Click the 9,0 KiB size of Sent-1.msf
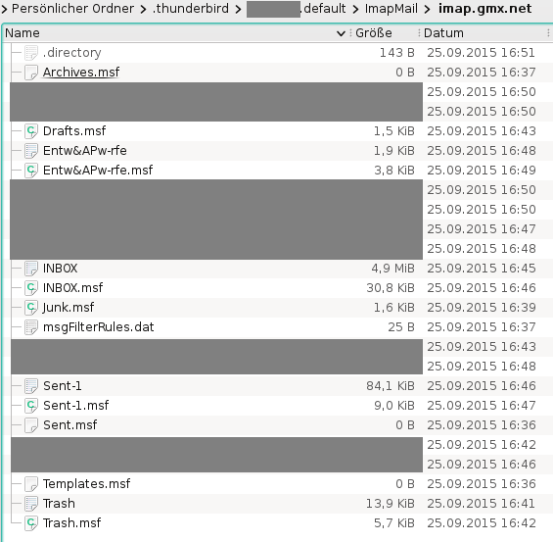The width and height of the screenshot is (553, 542). pos(394,406)
